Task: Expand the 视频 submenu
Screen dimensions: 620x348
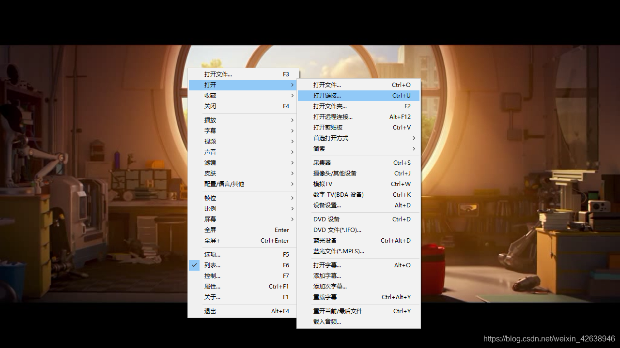Action: pos(243,142)
